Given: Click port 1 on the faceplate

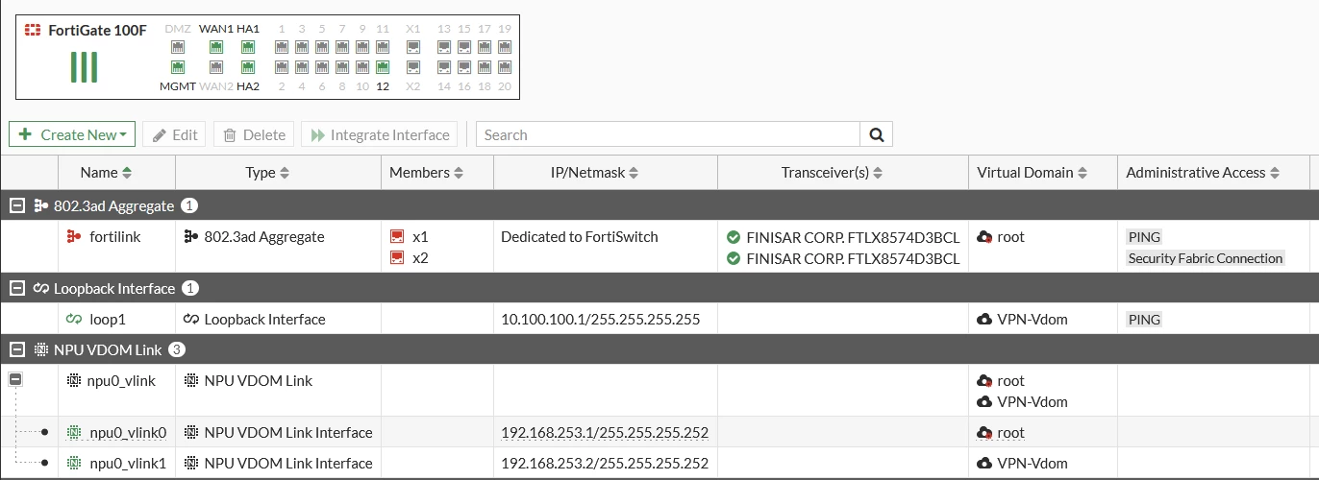Looking at the screenshot, I should tap(282, 46).
